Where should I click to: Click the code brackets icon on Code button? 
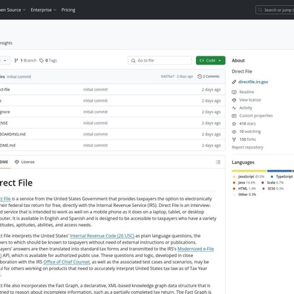coord(202,60)
